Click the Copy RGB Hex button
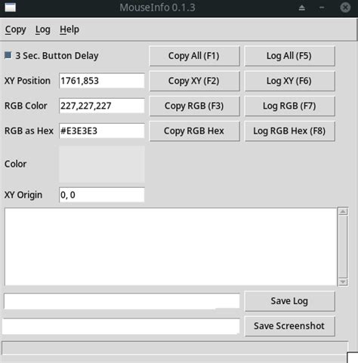 [194, 131]
